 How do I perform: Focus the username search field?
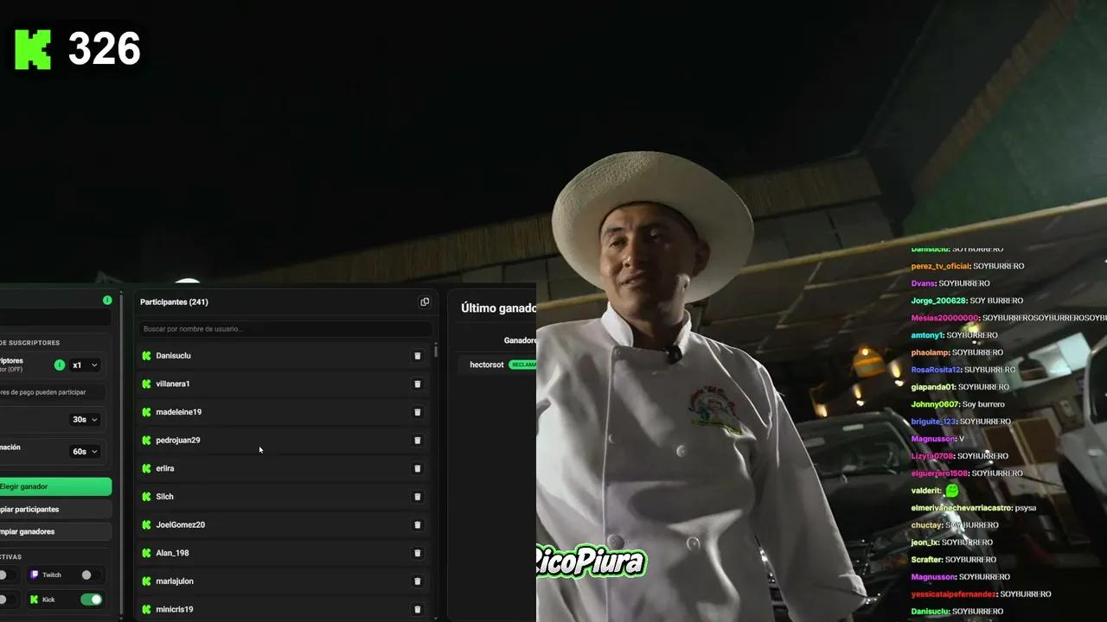click(x=285, y=329)
